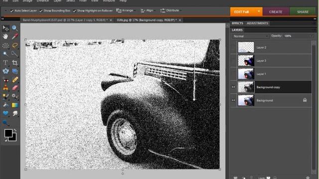This screenshot has width=319, height=179.
Task: Open the Normal blend mode dropdown
Action: click(250, 36)
